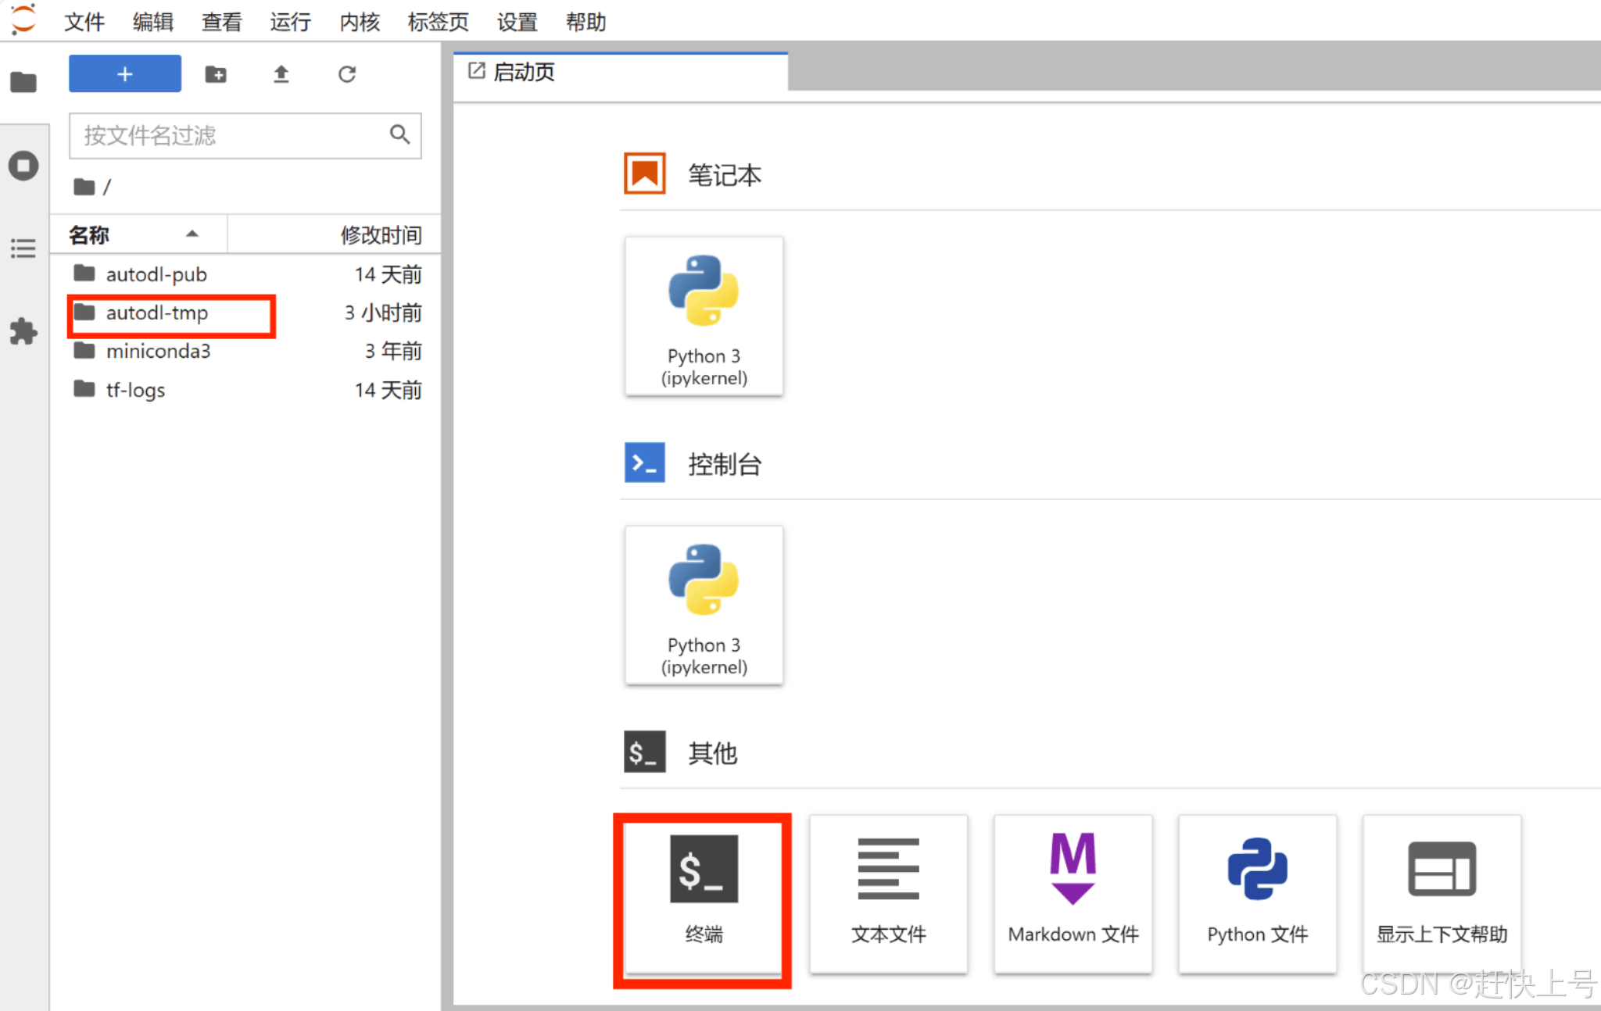Click the new folder icon
The width and height of the screenshot is (1601, 1011).
point(216,74)
